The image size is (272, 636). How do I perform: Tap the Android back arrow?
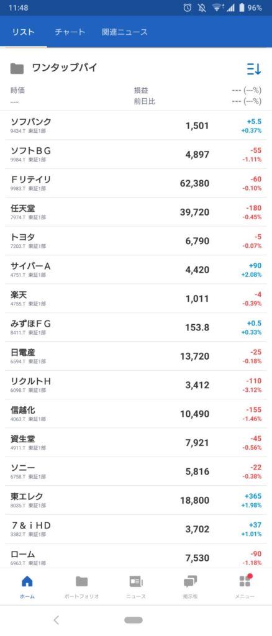(57, 620)
